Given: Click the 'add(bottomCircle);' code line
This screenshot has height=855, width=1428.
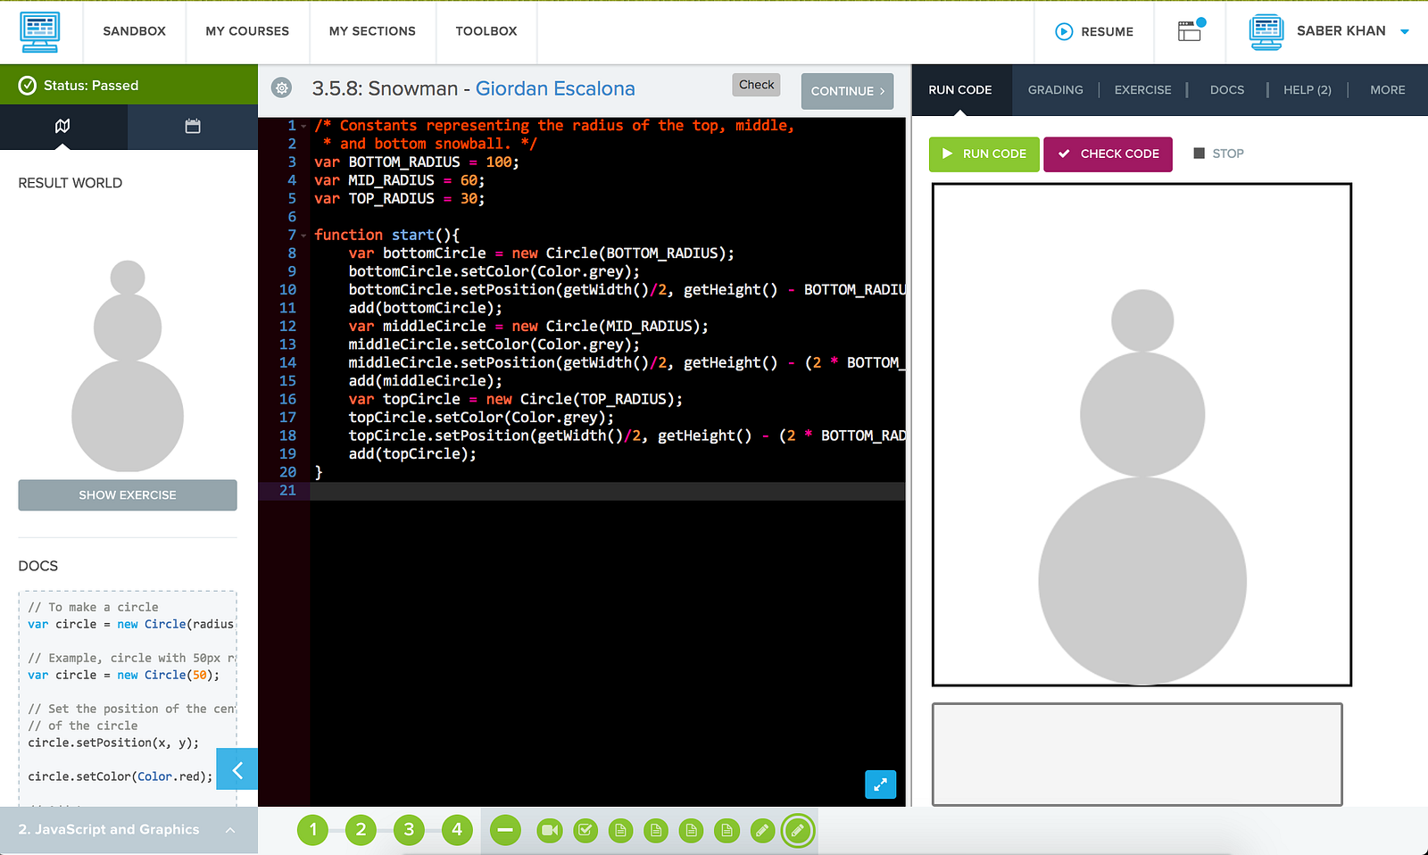Looking at the screenshot, I should [426, 308].
